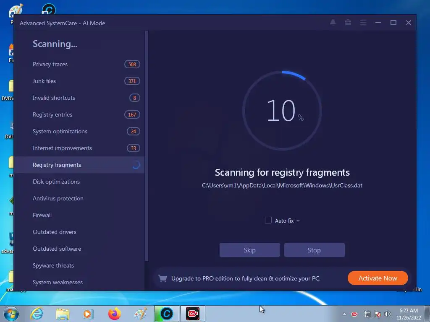Open the toolbox briefcase icon
This screenshot has height=322, width=430.
[x=348, y=23]
